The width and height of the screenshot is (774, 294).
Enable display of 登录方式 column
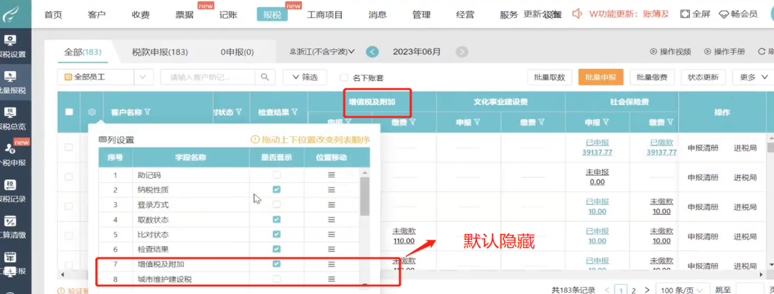[x=277, y=204]
